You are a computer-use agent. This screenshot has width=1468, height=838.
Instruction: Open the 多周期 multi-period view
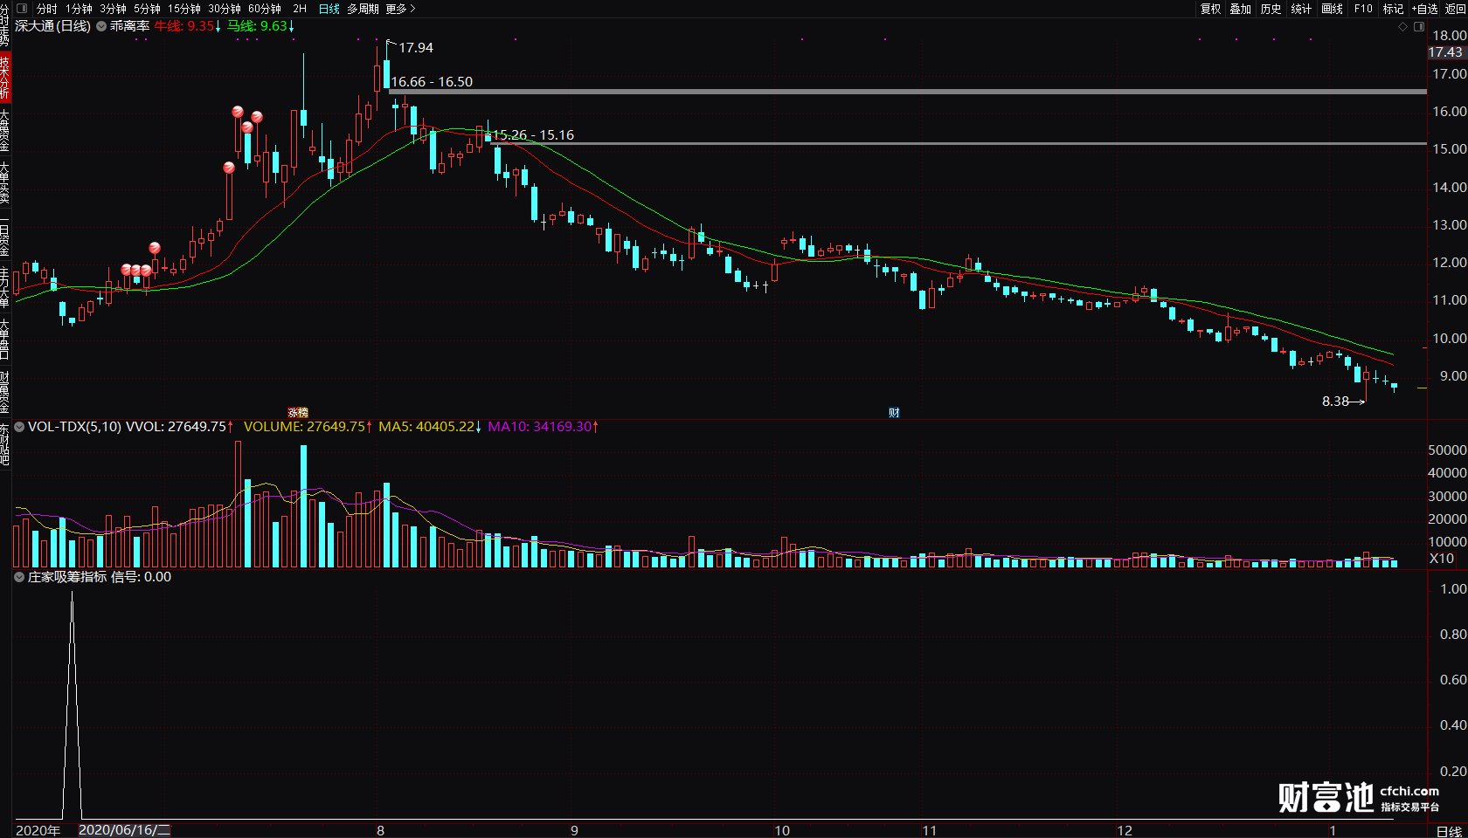point(363,9)
